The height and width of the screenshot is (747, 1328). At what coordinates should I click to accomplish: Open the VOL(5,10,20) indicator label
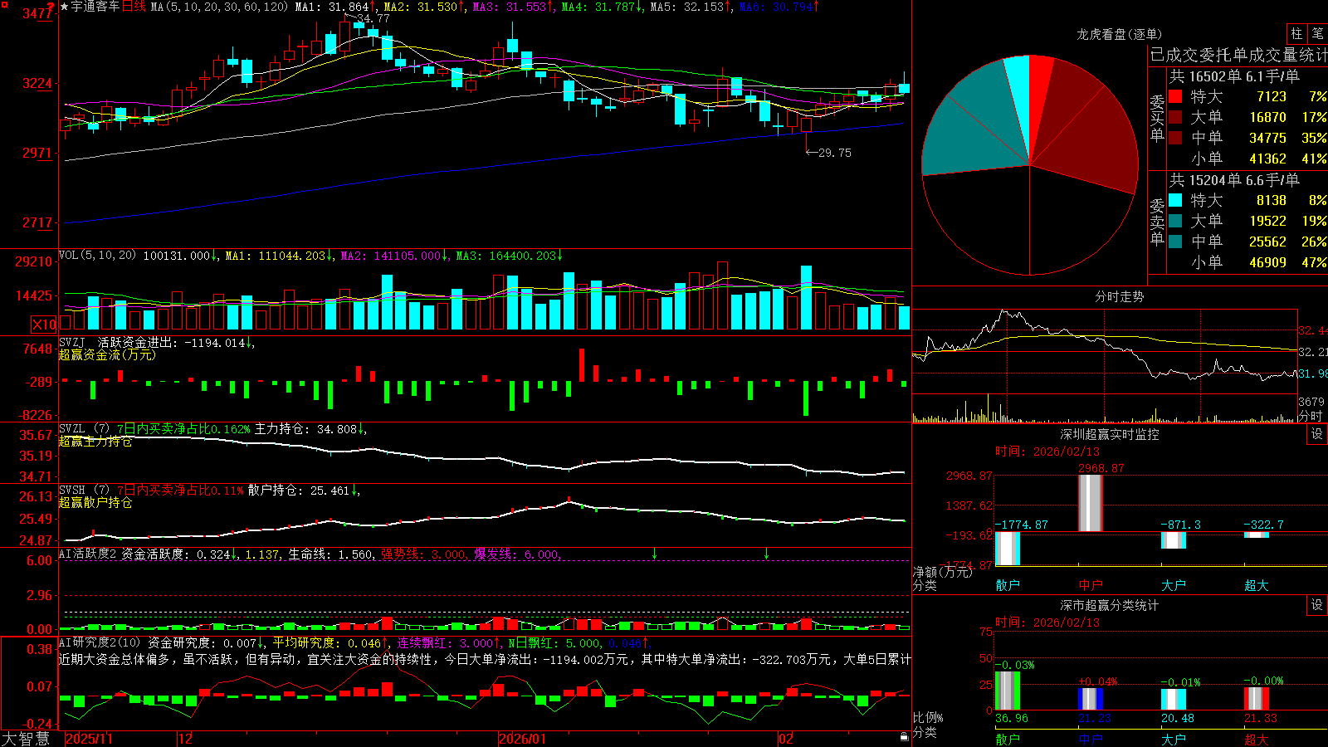coord(97,255)
